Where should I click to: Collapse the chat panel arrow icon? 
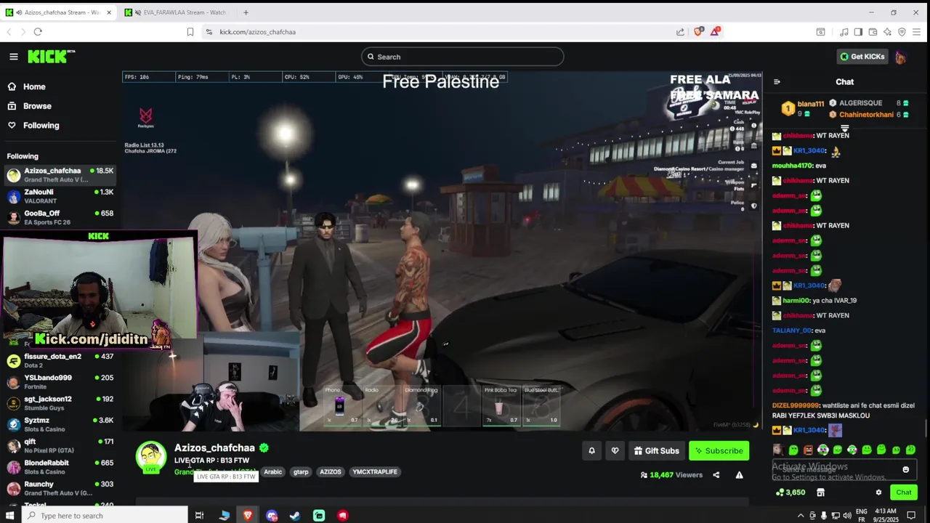(x=777, y=82)
